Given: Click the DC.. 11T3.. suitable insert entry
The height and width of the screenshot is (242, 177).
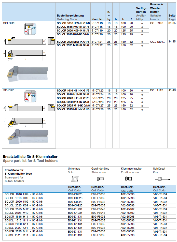Looking at the screenshot, I should pos(157,90).
